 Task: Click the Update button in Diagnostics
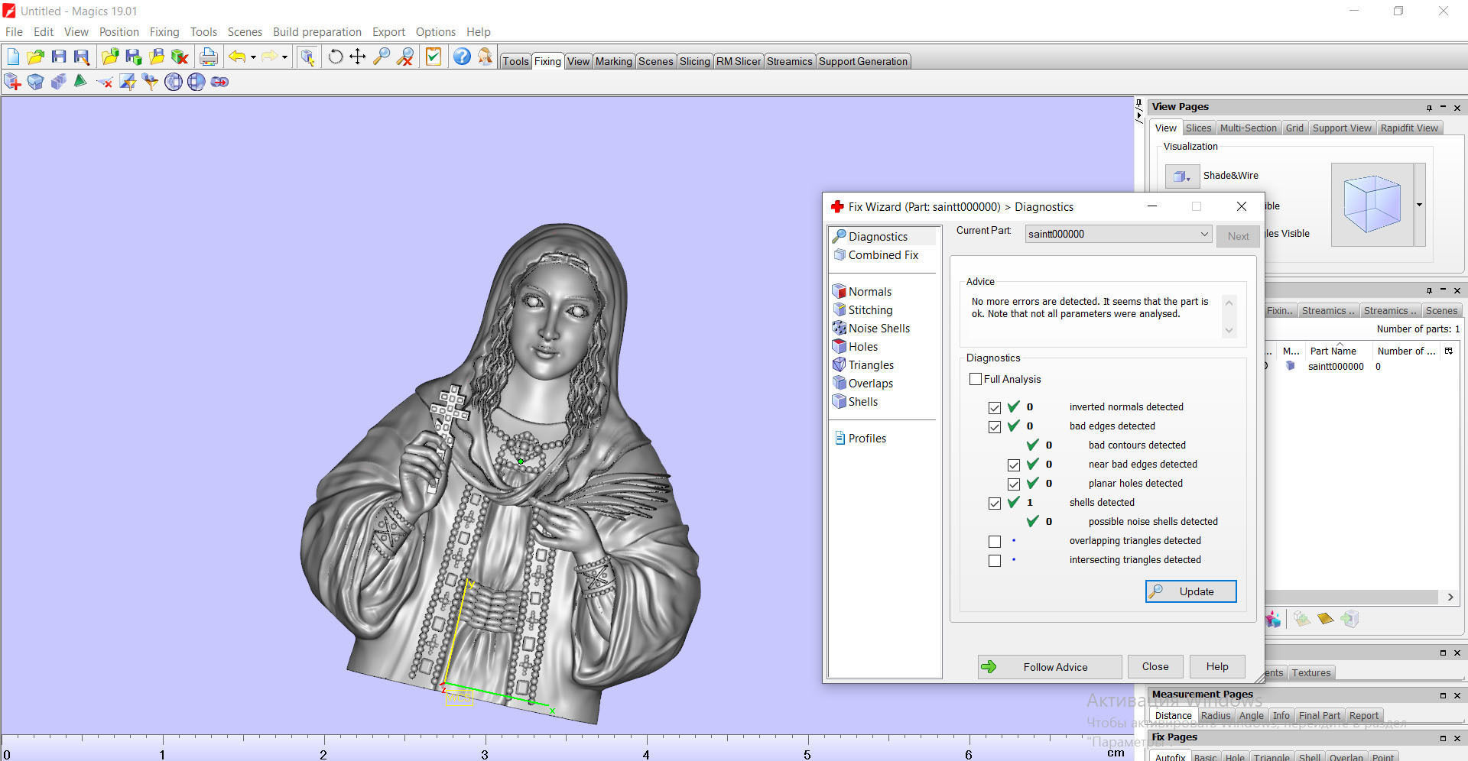[x=1190, y=591]
